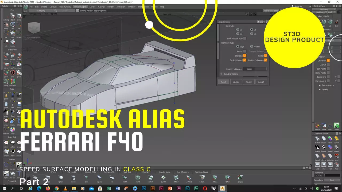Image resolution: width=342 pixels, height=192 pixels.
Task: Choose Project alignment type
Action: (x=251, y=46)
